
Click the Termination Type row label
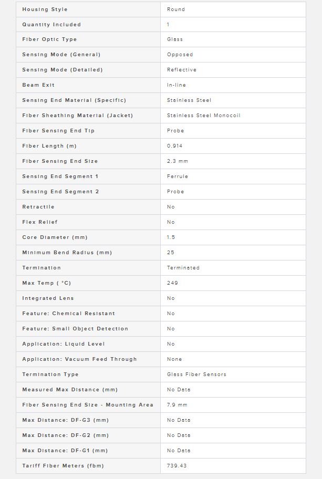pos(50,374)
